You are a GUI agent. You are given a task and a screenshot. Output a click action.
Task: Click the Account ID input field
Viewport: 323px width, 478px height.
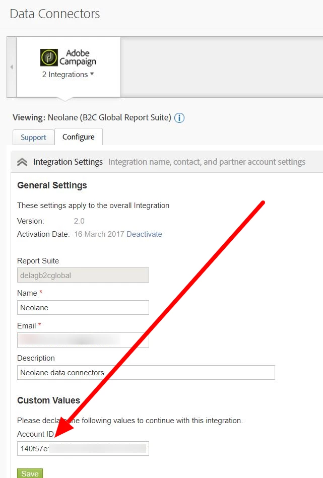point(83,448)
